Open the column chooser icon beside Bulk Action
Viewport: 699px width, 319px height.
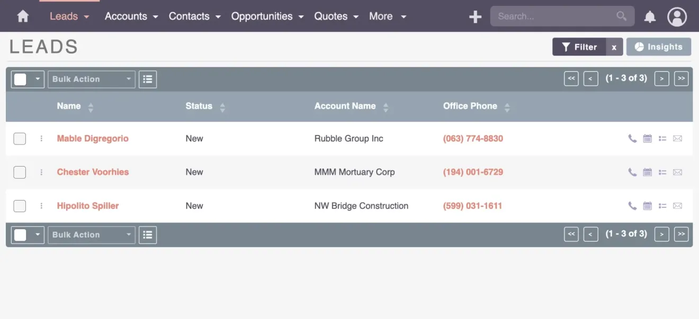coord(147,79)
